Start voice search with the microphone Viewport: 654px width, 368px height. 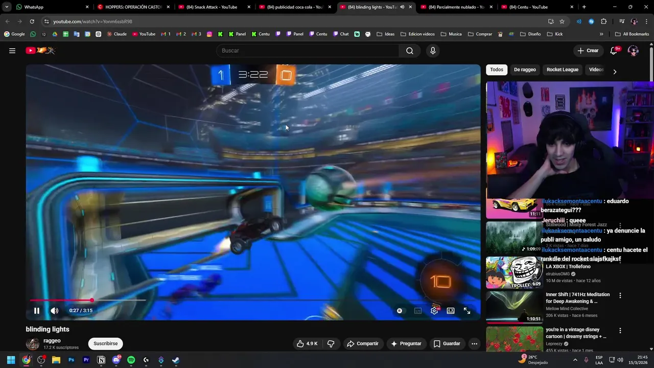click(x=433, y=51)
